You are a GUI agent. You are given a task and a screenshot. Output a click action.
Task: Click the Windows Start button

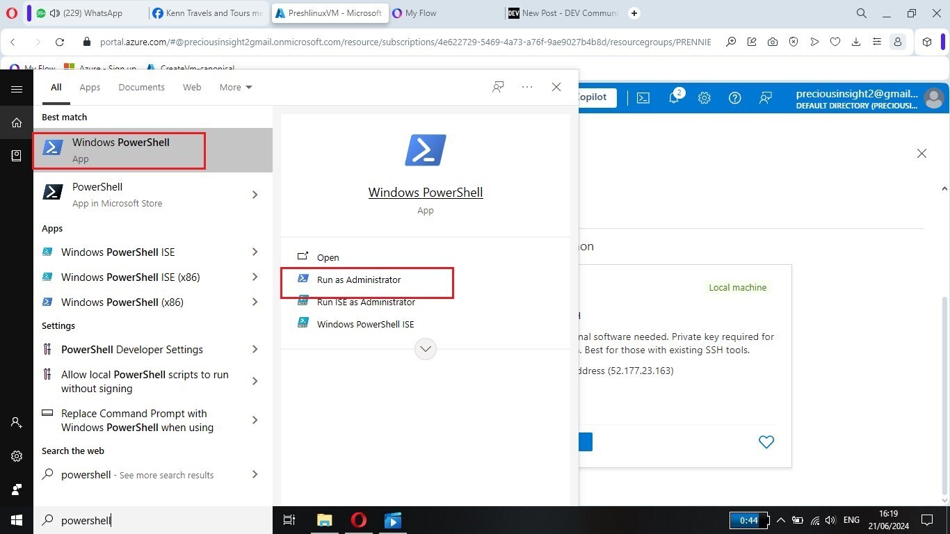click(17, 520)
